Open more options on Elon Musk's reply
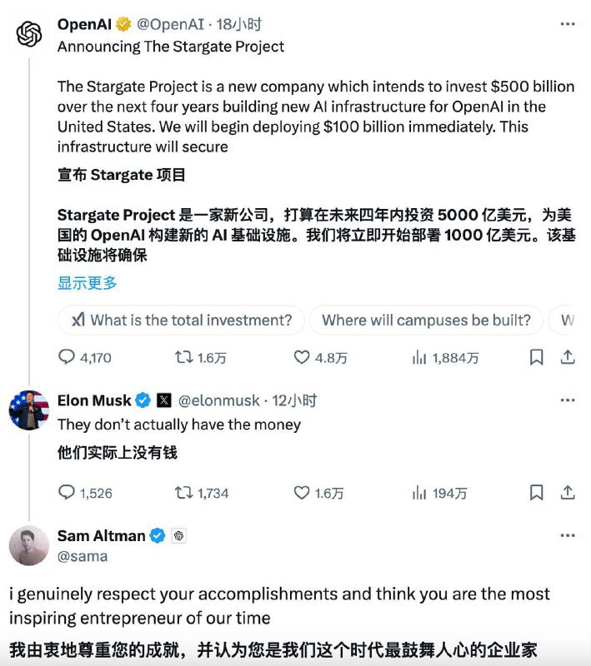Viewport: 591px width, 666px height. point(566,400)
